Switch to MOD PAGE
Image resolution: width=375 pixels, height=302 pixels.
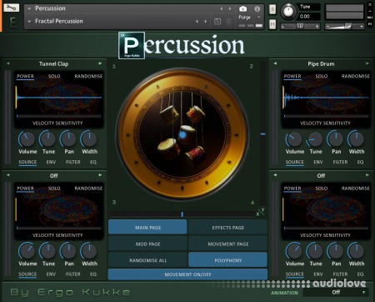[147, 244]
